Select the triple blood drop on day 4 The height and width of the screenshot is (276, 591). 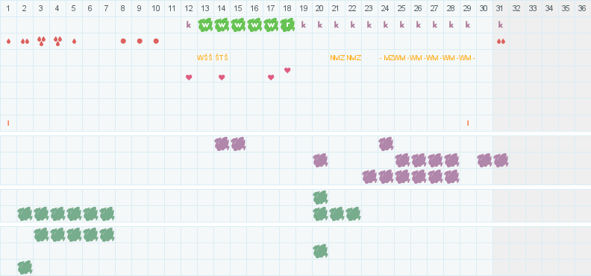57,42
